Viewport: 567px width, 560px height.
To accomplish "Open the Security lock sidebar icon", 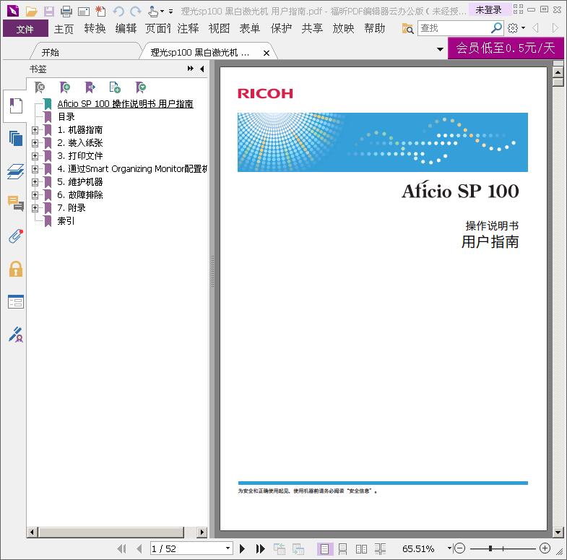I will point(16,269).
